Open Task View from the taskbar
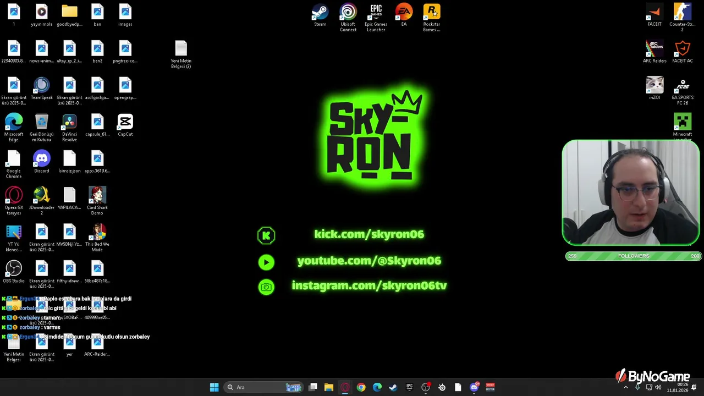The image size is (704, 396). click(313, 387)
